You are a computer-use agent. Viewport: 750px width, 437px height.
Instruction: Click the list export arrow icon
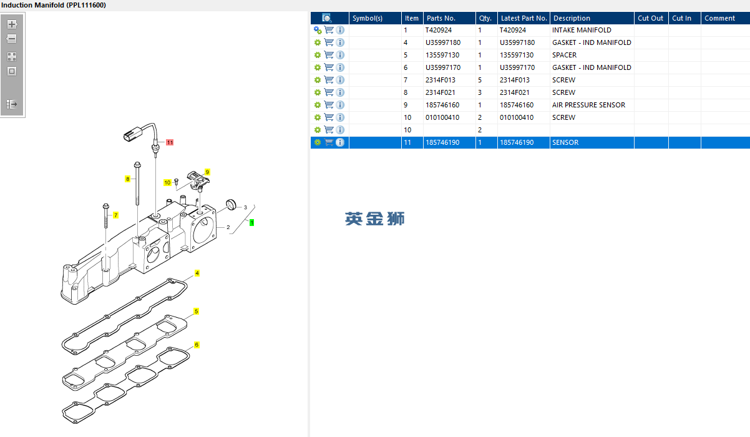tap(12, 104)
